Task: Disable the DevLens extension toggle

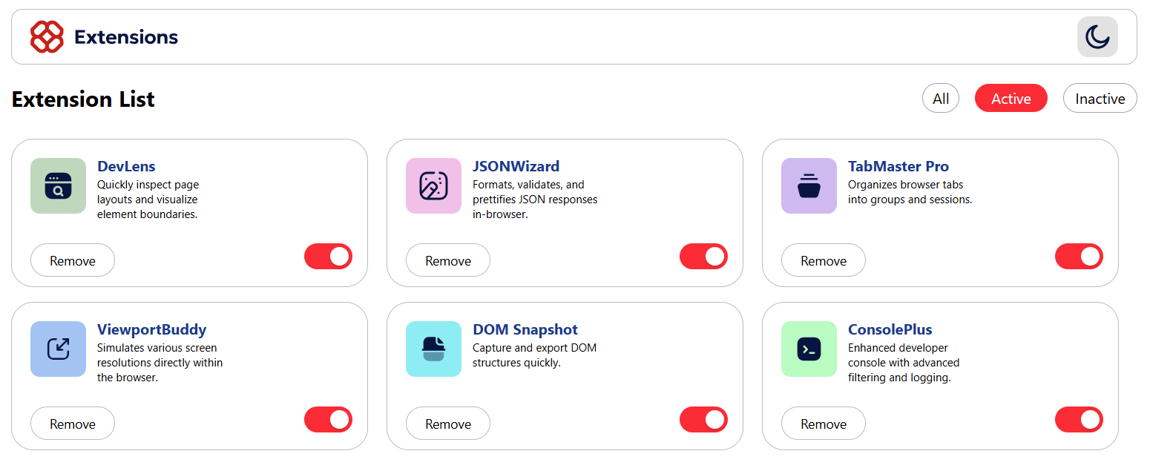Action: tap(328, 257)
